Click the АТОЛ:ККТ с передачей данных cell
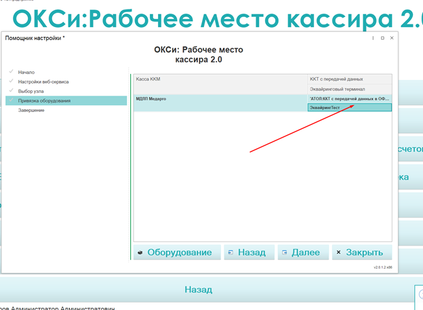The height and width of the screenshot is (310, 423). click(350, 98)
